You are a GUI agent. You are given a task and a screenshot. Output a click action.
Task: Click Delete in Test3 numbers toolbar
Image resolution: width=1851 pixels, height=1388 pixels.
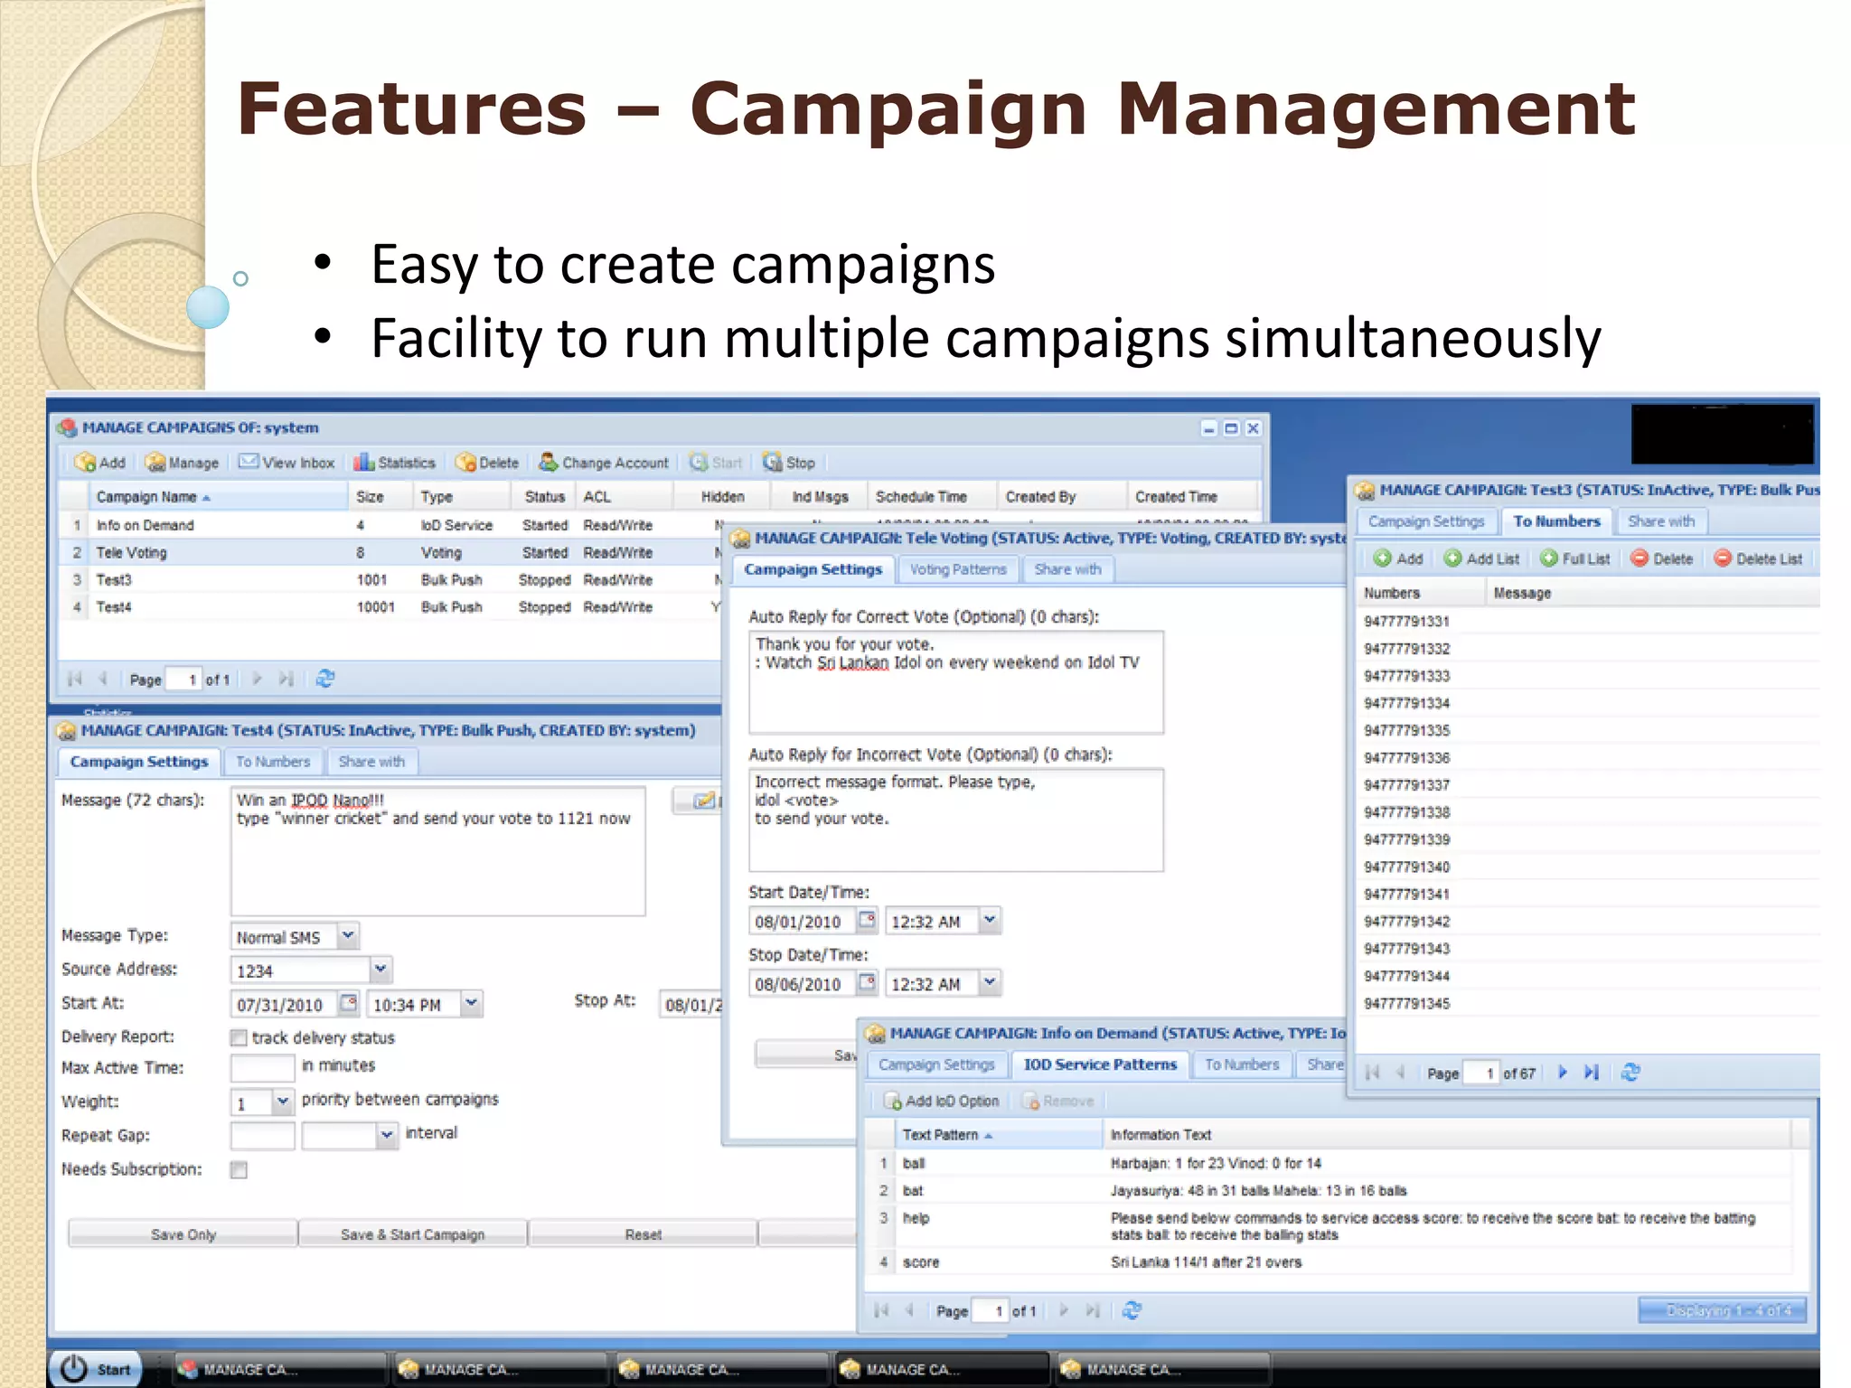[x=1662, y=558]
